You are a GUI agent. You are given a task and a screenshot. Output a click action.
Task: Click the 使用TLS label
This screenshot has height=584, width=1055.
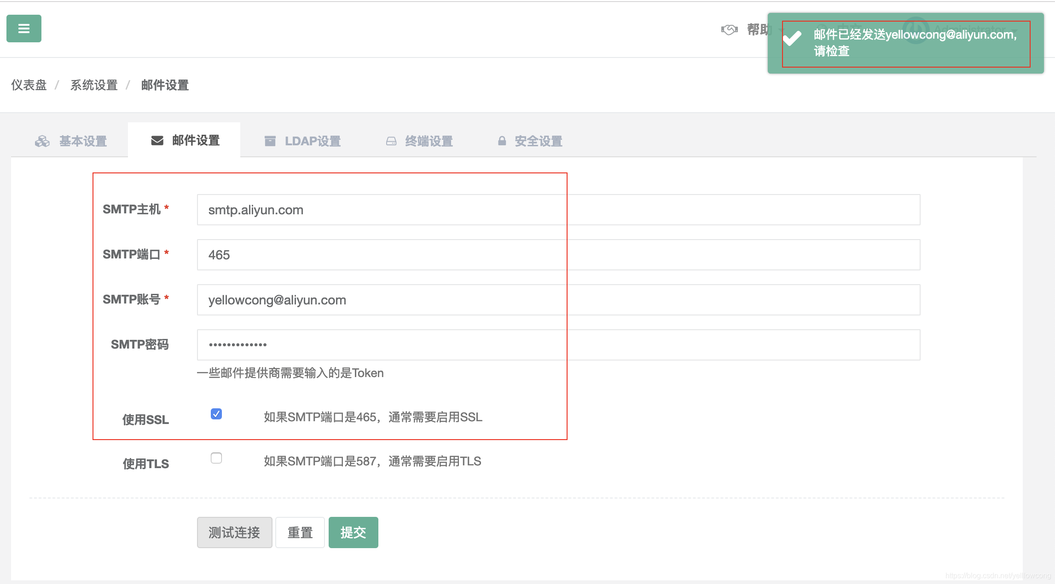tap(146, 464)
